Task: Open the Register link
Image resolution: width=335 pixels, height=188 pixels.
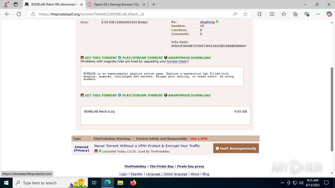Action: tap(137, 174)
